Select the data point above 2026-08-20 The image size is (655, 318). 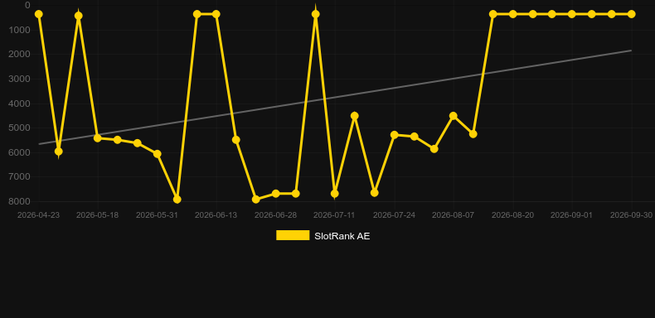(x=513, y=14)
